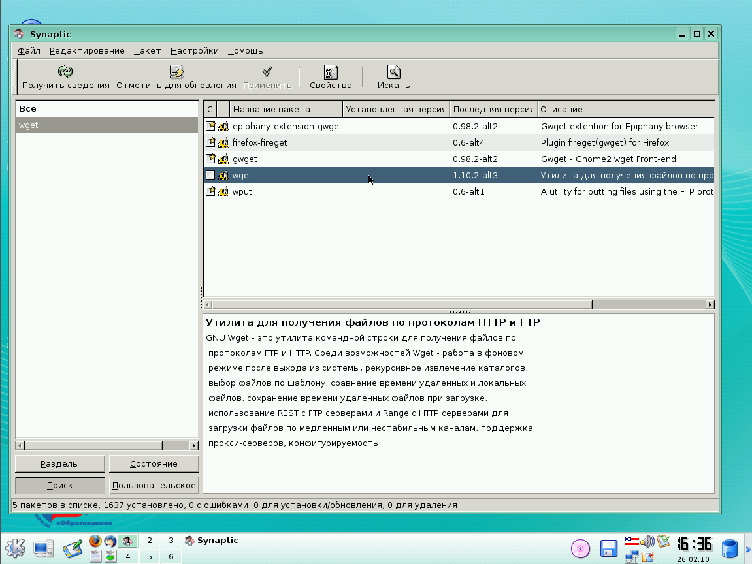Viewport: 752px width, 564px height.
Task: Click the package icon beside firefox-fireget
Action: tap(223, 143)
